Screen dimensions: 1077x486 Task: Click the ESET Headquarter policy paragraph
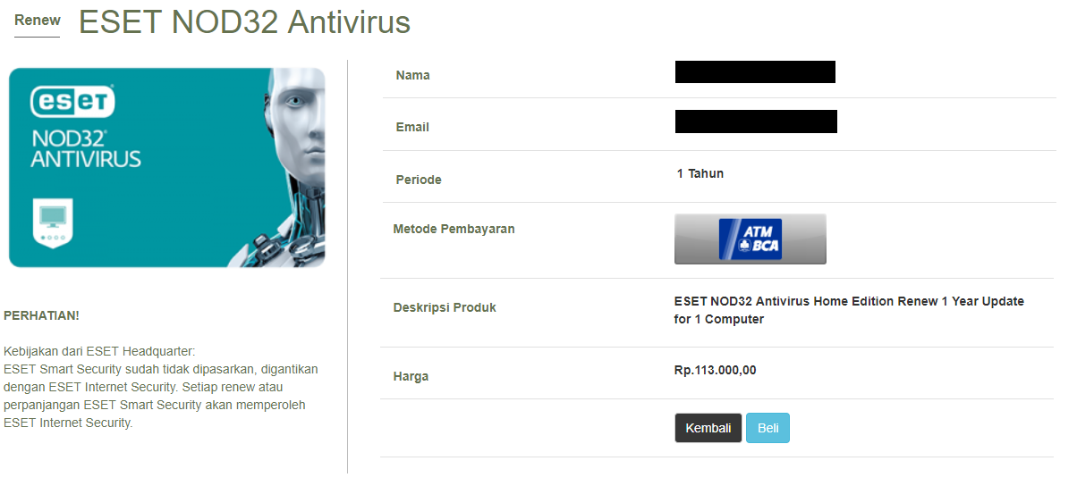coord(161,387)
